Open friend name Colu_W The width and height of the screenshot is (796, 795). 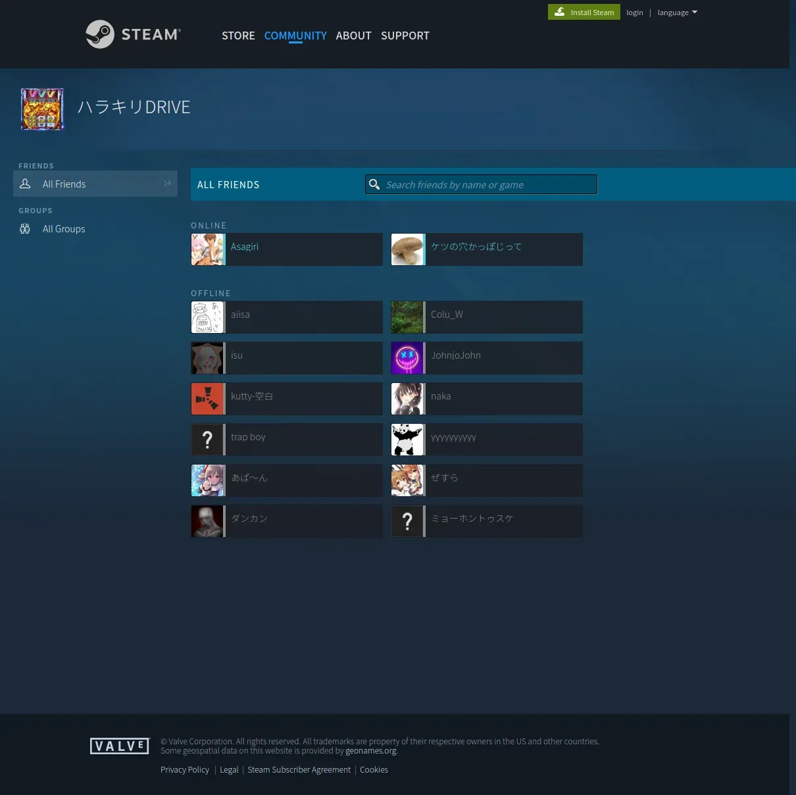pos(447,314)
